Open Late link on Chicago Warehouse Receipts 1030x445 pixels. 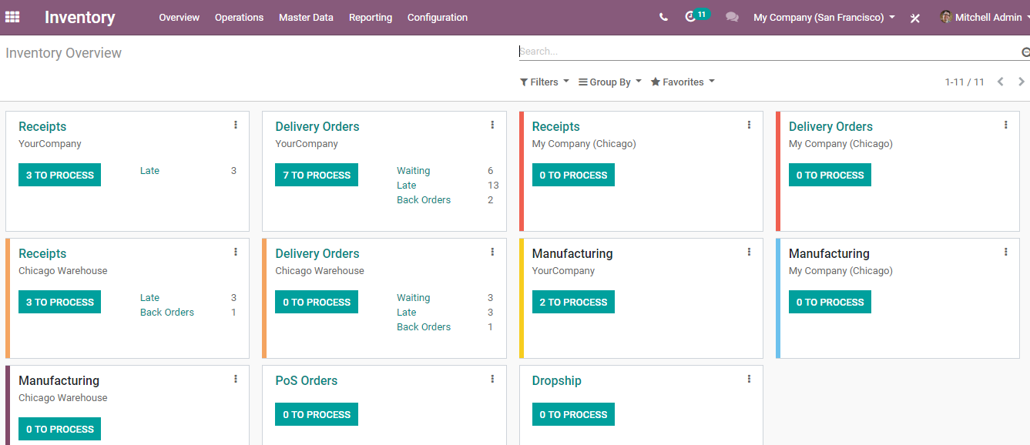tap(150, 298)
